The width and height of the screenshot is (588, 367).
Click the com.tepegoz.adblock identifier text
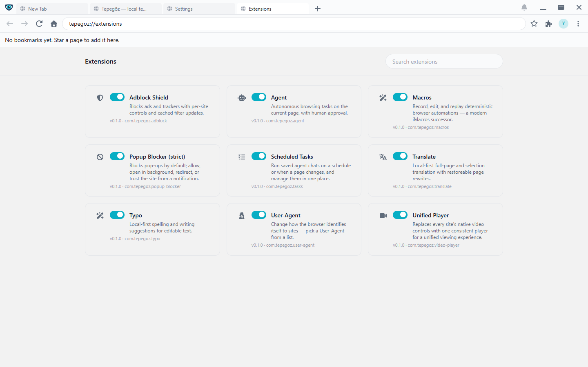coord(146,121)
